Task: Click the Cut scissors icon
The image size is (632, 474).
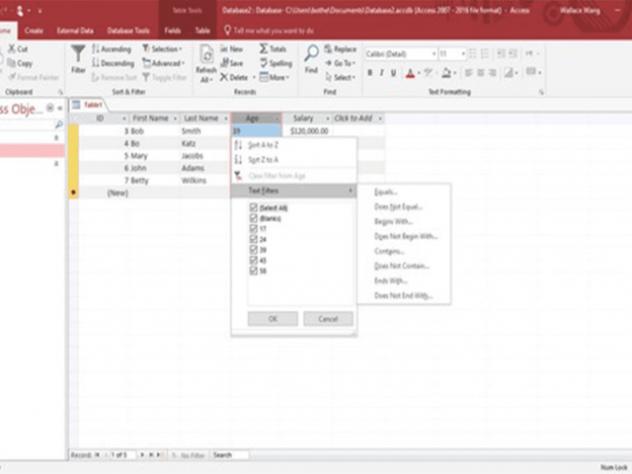Action: pyautogui.click(x=12, y=48)
